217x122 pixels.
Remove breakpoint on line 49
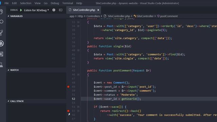click(68, 87)
